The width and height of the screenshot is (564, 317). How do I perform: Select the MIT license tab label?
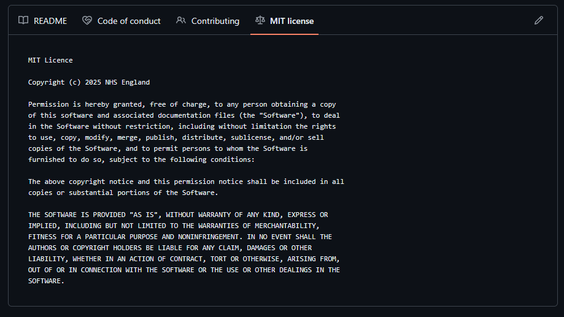tap(292, 21)
